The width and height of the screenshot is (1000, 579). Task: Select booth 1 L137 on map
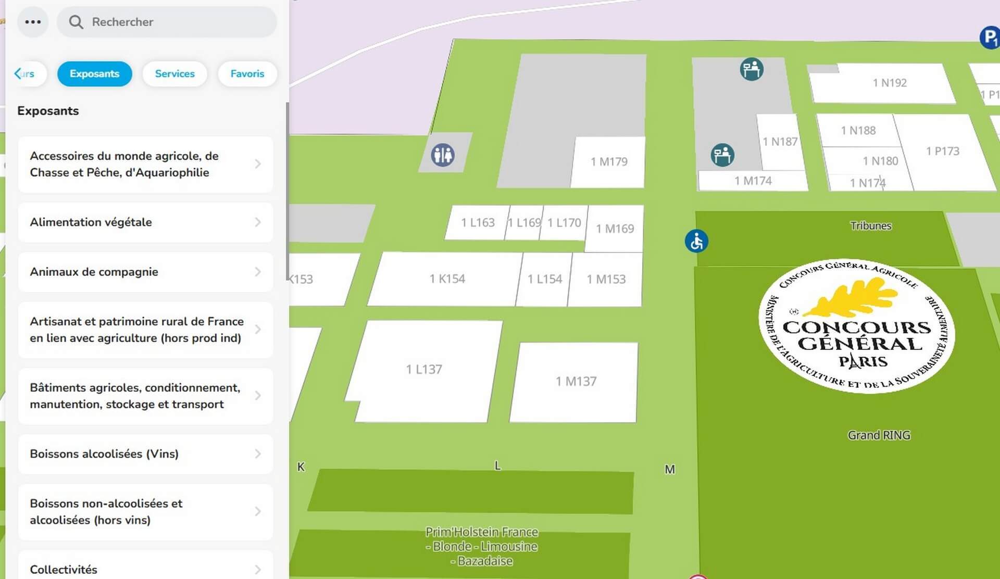tap(424, 370)
